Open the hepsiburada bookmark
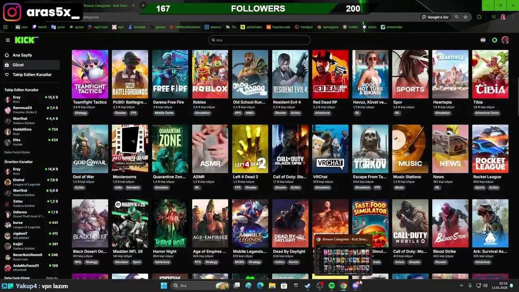Image resolution: width=519 pixels, height=292 pixels. (279, 27)
